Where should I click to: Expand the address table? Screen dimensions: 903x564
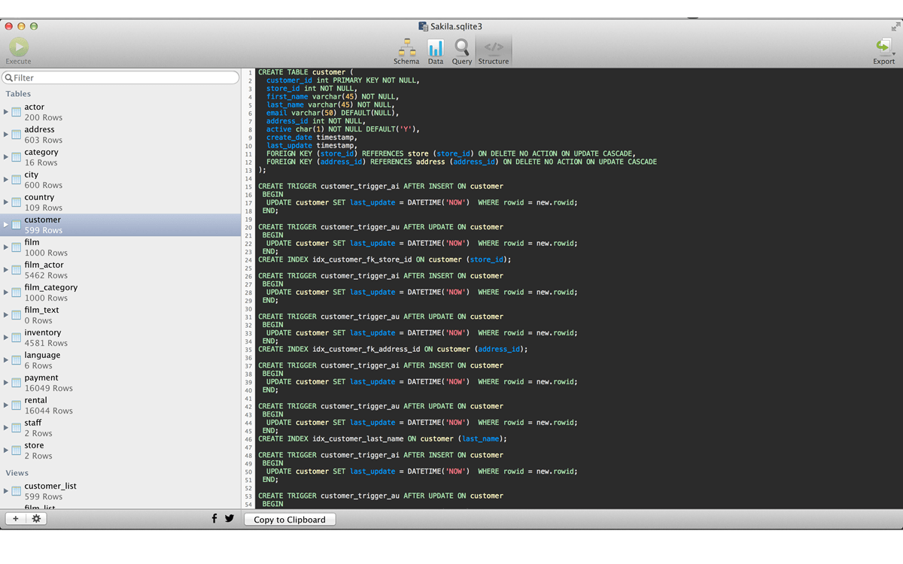tap(6, 135)
